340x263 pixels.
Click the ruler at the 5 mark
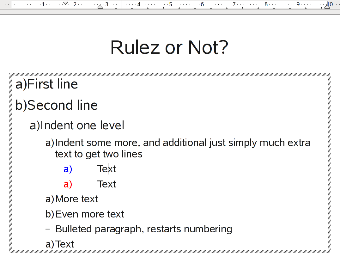coord(171,4)
